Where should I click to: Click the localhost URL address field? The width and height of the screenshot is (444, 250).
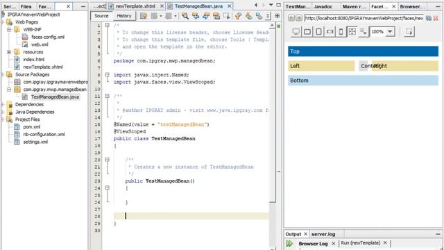coord(364,18)
